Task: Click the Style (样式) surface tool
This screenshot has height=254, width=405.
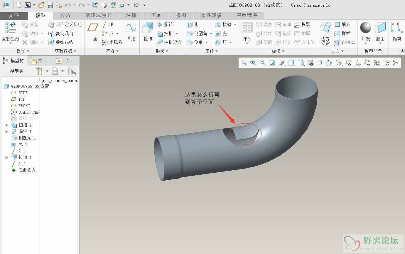Action: pos(342,33)
